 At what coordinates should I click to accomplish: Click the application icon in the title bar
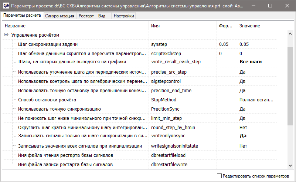pos(6,6)
